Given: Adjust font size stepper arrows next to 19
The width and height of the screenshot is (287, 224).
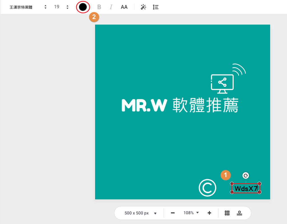Looking at the screenshot, I should (x=68, y=7).
